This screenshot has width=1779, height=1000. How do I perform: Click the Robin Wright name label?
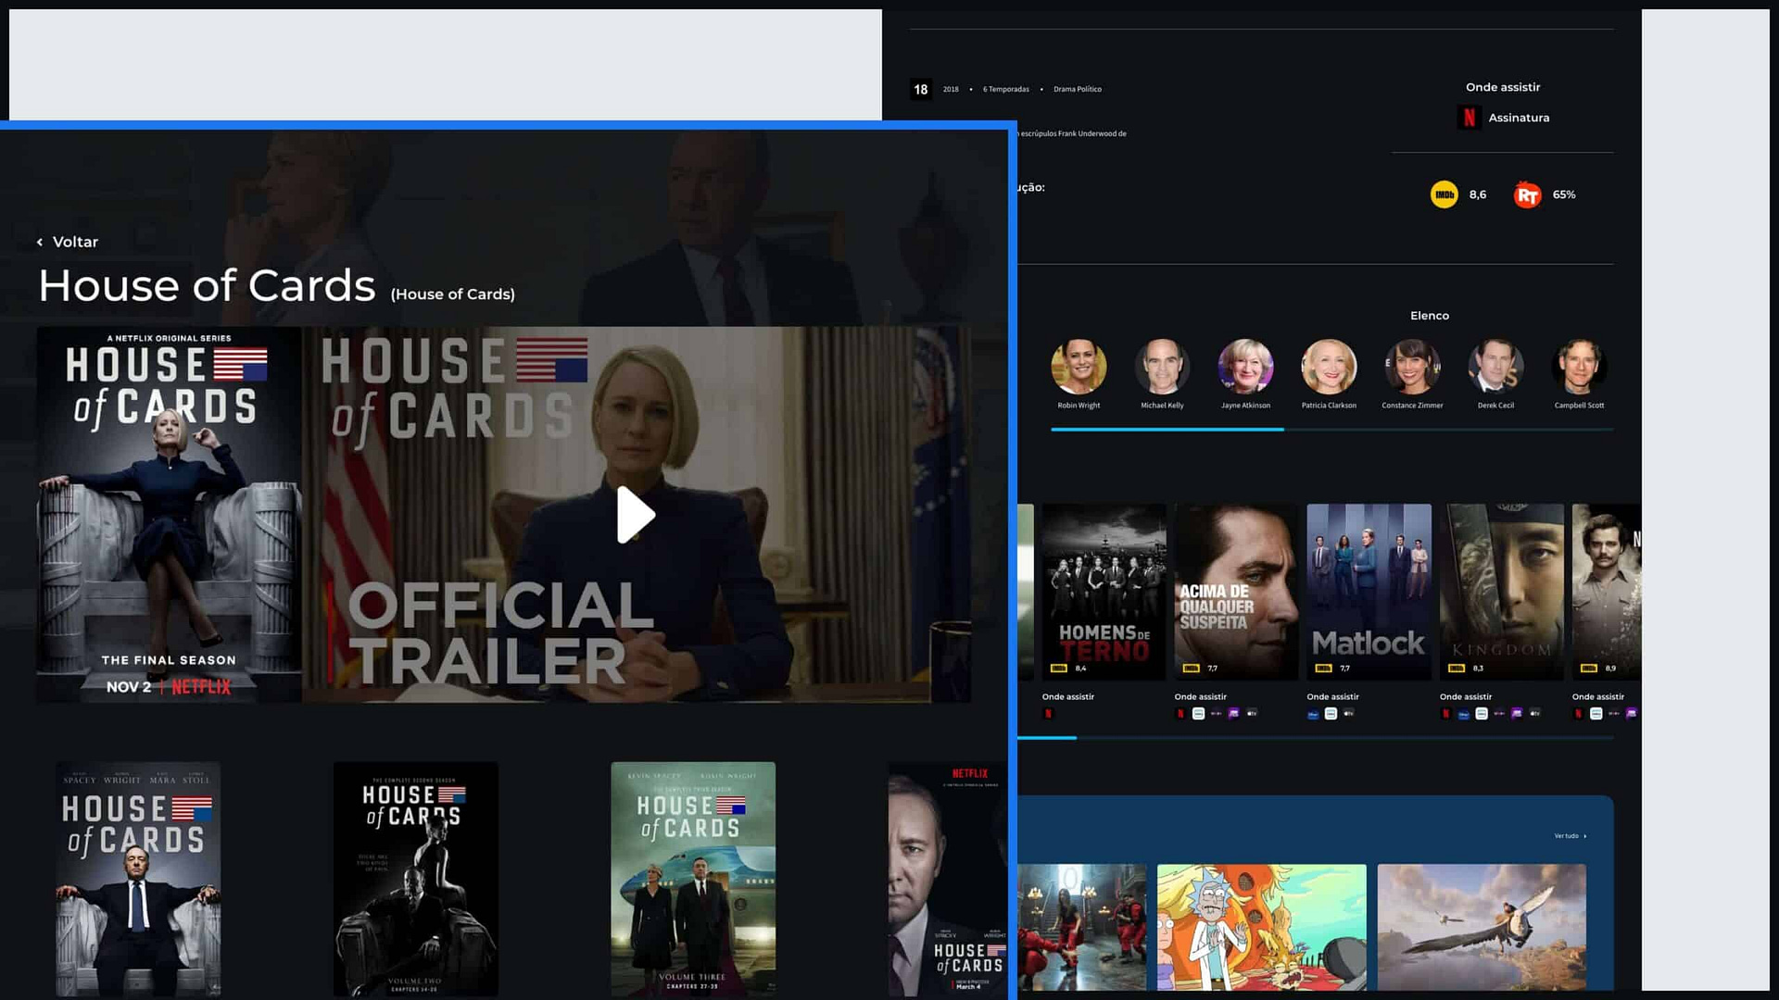coord(1079,406)
